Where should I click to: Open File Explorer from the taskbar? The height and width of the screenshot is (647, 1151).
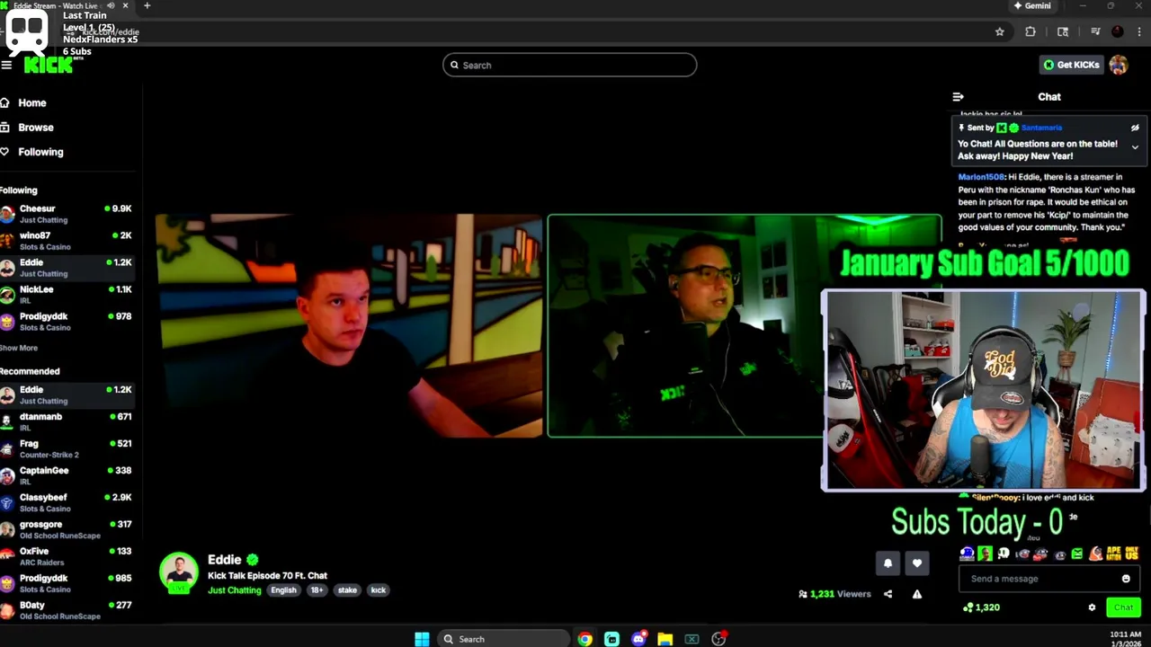point(665,639)
